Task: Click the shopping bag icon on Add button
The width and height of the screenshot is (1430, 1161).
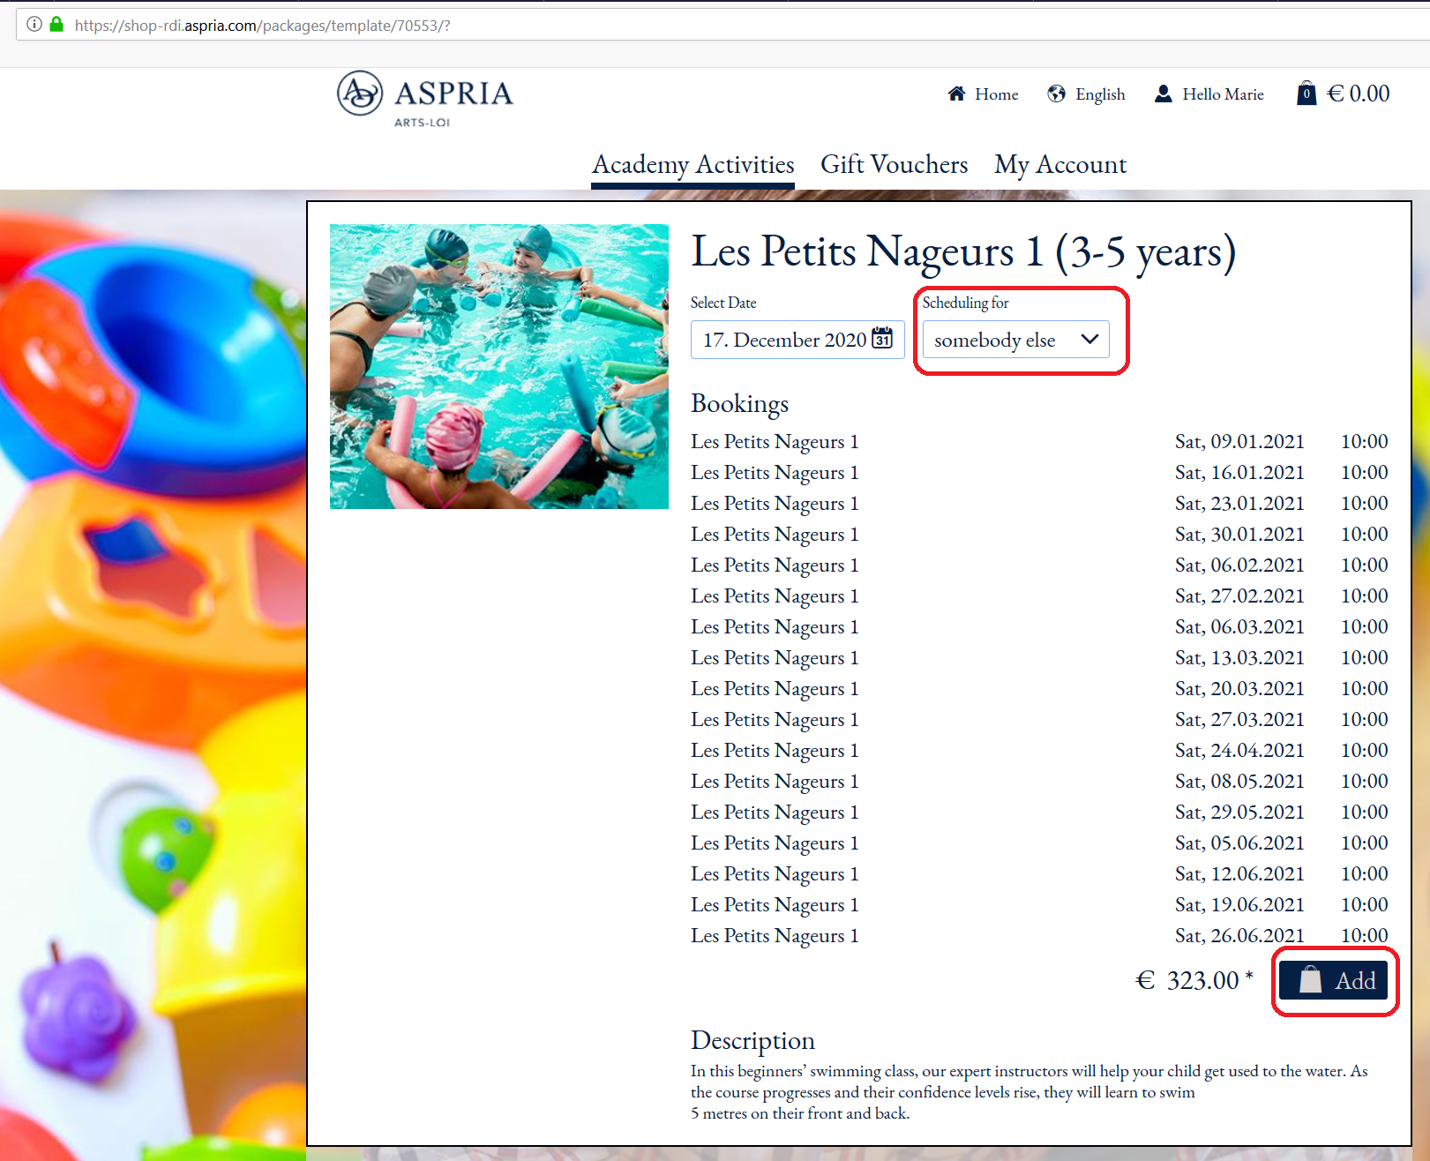Action: (x=1309, y=980)
